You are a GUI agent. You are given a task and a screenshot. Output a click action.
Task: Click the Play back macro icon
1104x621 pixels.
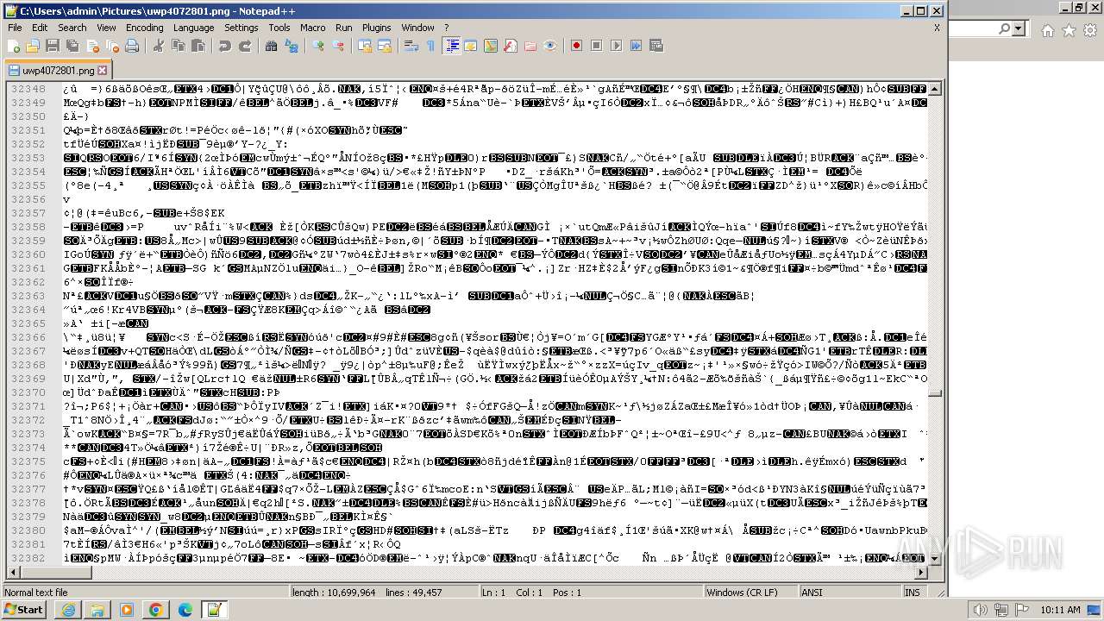616,46
